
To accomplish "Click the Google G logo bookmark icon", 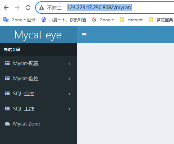I will (94, 20).
